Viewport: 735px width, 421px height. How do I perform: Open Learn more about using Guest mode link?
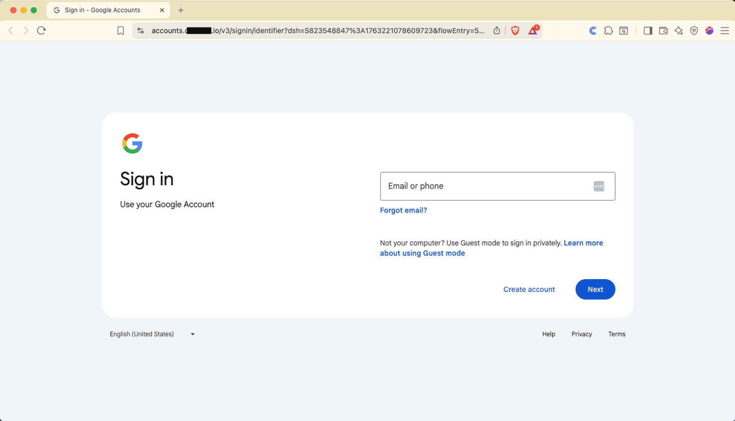pos(491,248)
